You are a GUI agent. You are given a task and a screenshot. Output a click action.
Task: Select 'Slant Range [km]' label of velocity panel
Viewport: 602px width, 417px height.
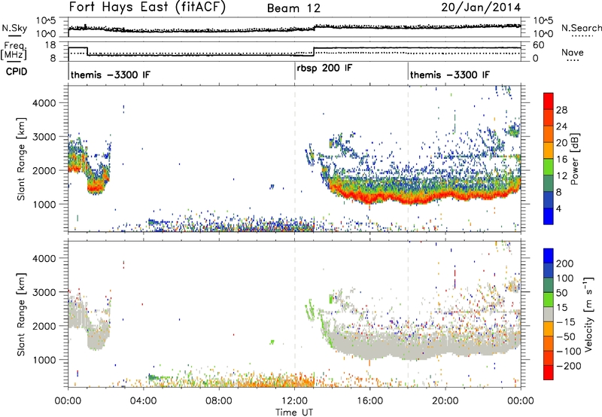pos(21,315)
